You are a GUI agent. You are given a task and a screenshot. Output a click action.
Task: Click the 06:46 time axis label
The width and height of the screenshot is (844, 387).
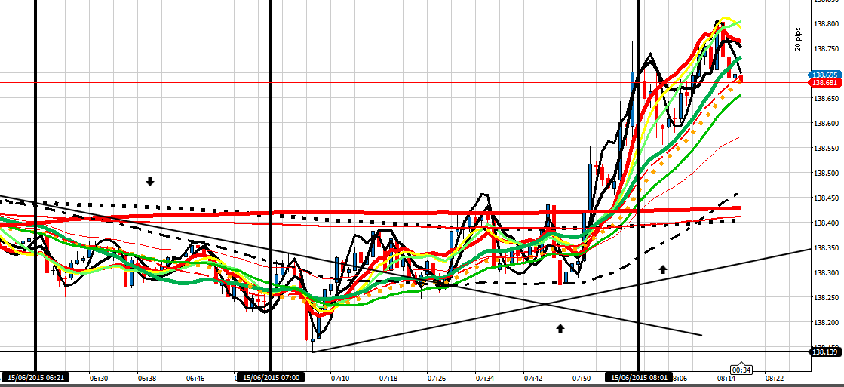[x=195, y=379]
